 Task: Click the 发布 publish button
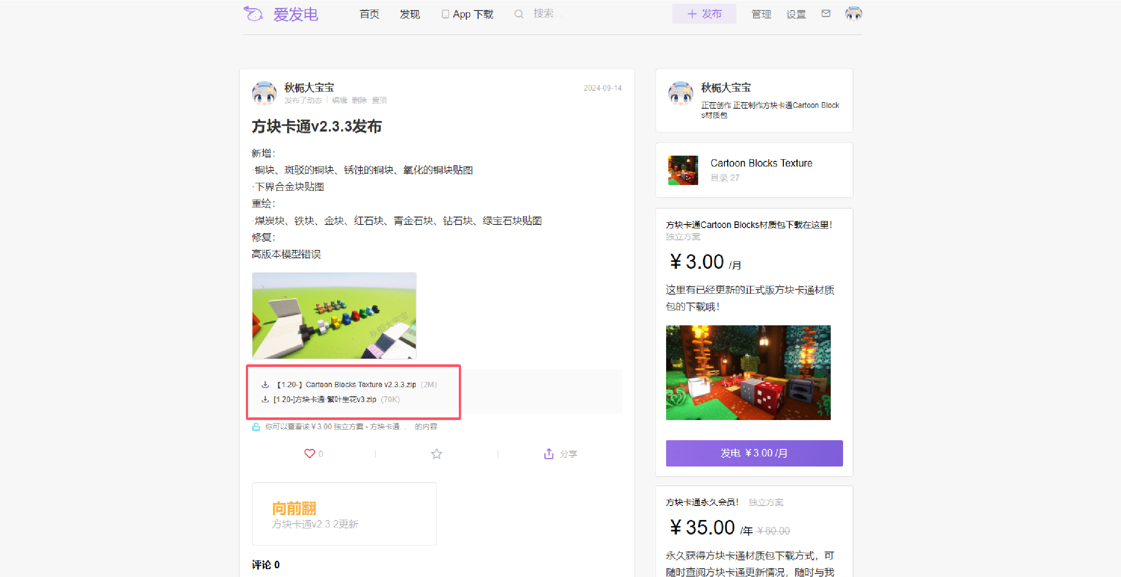pos(704,14)
